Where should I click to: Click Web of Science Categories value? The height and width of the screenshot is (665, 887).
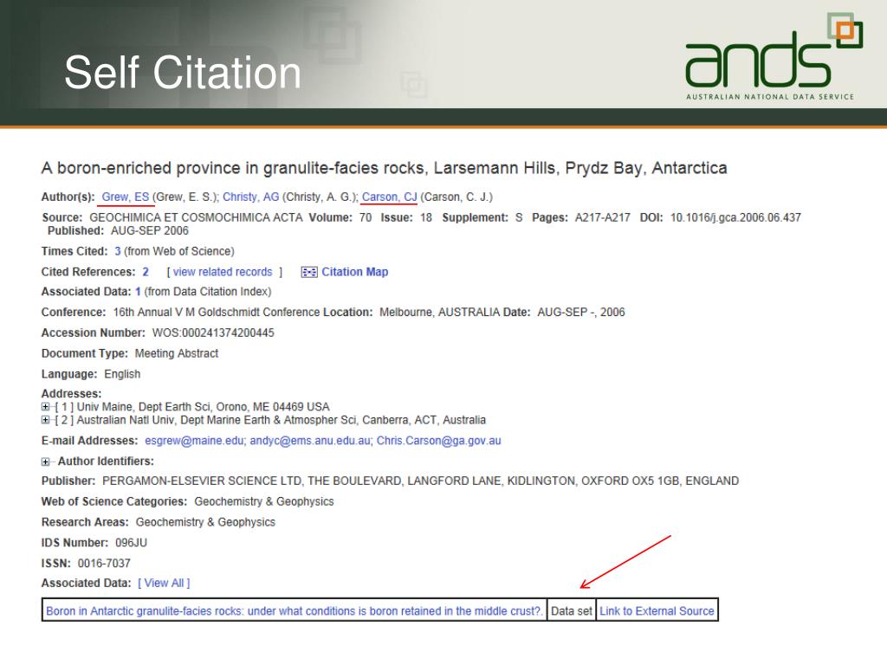click(264, 501)
